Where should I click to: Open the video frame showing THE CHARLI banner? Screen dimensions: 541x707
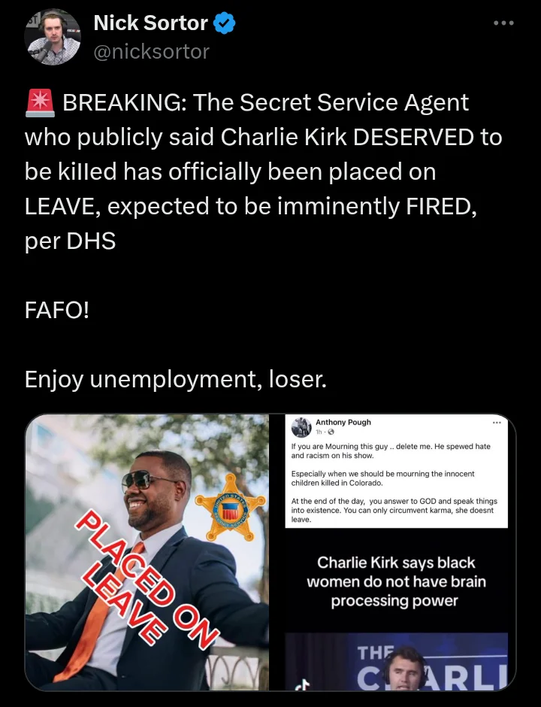click(x=397, y=661)
